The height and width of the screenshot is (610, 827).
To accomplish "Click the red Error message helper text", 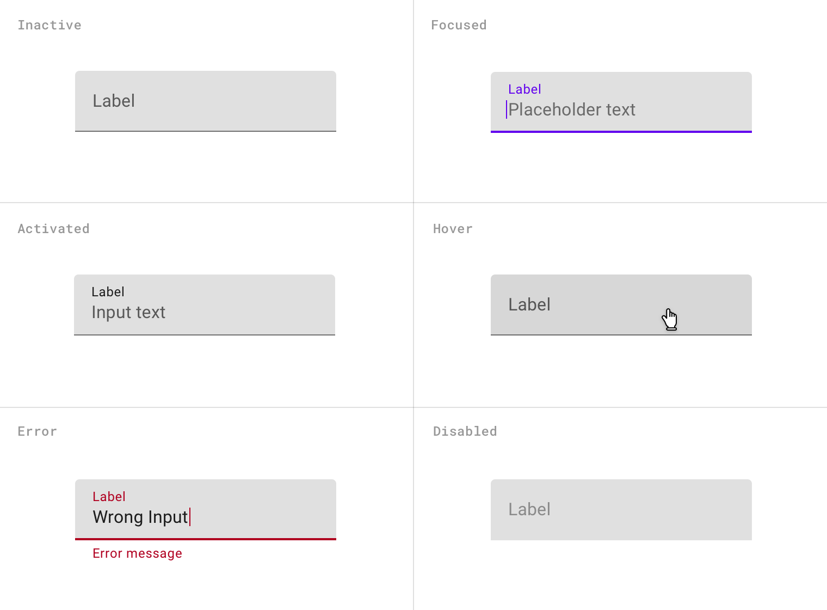I will point(137,553).
